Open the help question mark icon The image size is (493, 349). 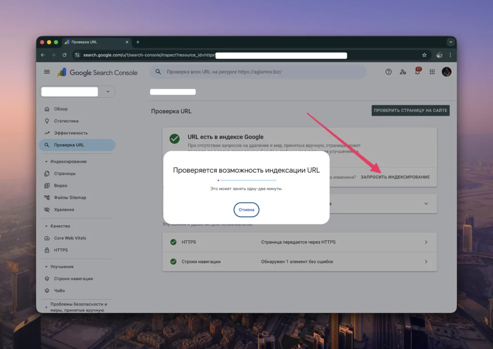point(389,72)
